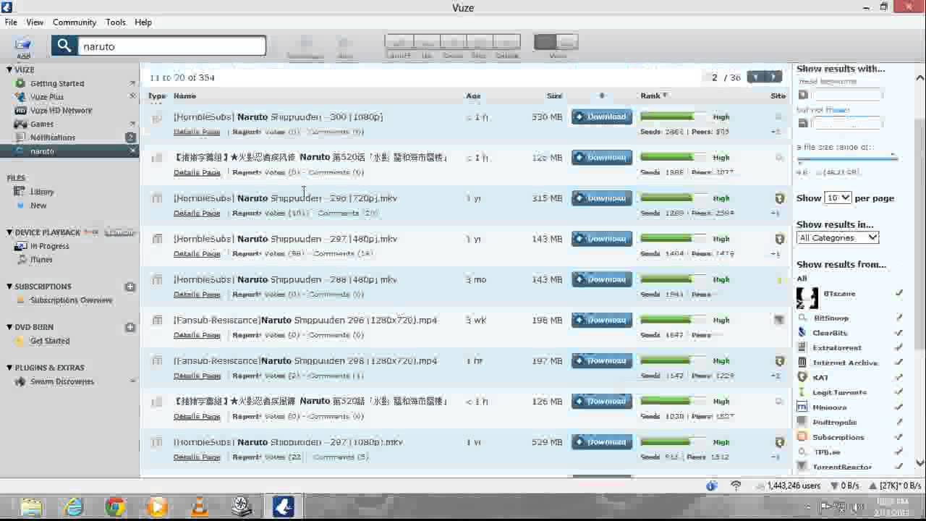Open Get Started under DVD Burn
Viewport: 926px width, 521px height.
[50, 341]
